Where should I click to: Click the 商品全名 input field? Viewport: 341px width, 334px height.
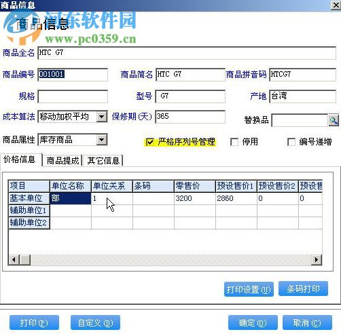187,53
